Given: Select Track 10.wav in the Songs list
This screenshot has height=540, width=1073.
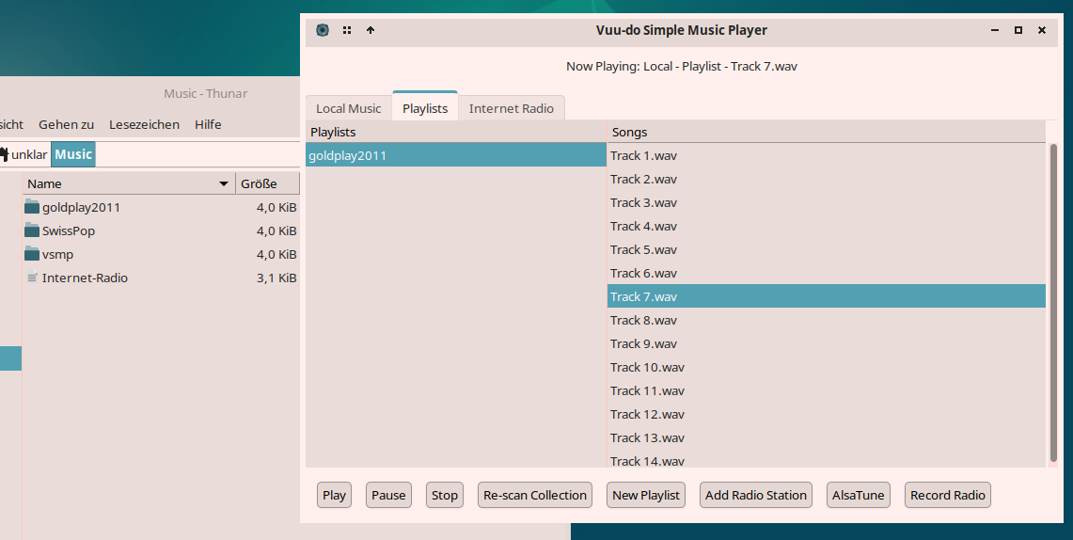Looking at the screenshot, I should coord(827,367).
